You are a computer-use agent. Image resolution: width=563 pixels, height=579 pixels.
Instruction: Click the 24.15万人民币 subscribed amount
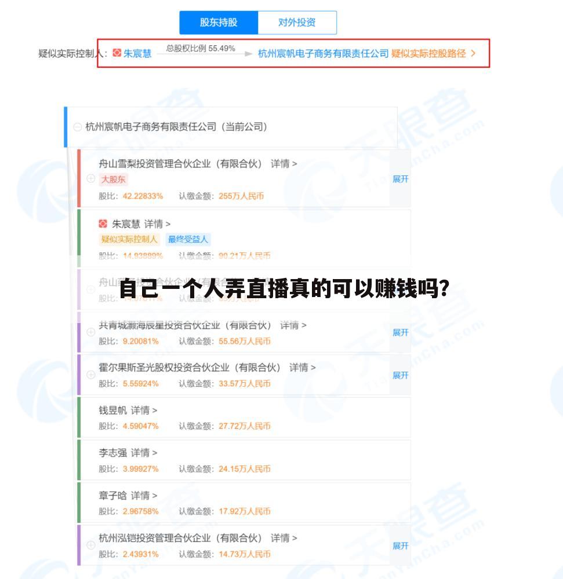click(244, 469)
